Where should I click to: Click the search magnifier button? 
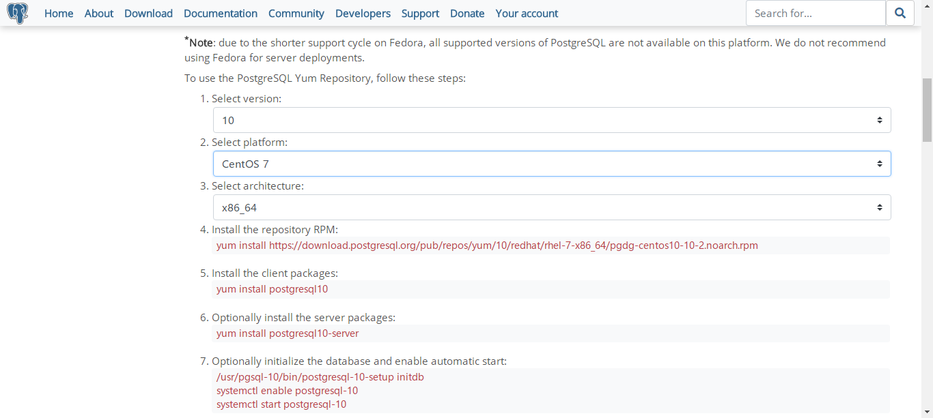(x=900, y=13)
